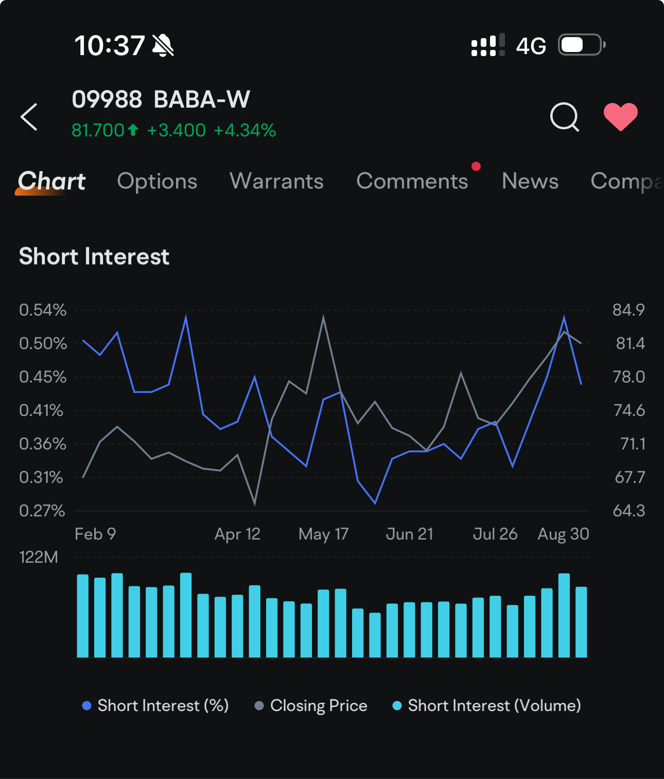Tap the May 17 date label
This screenshot has height=779, width=664.
(324, 534)
